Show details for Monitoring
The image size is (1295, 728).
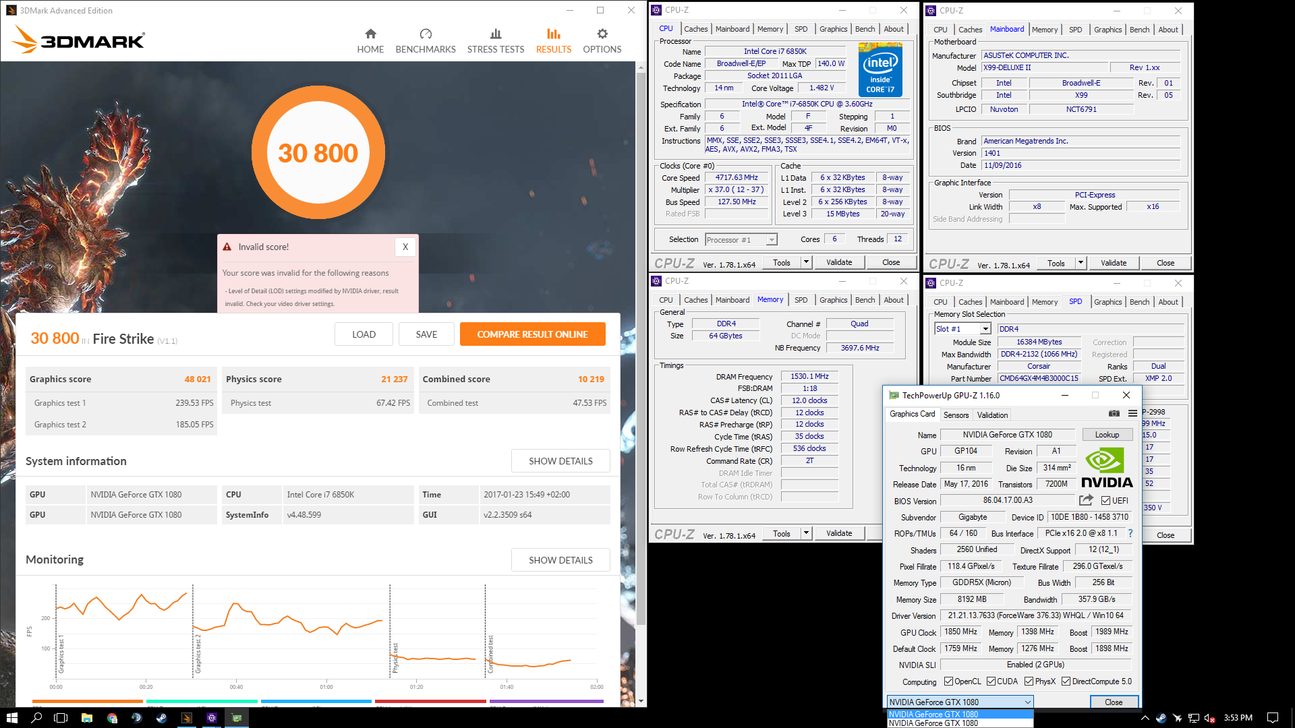560,560
